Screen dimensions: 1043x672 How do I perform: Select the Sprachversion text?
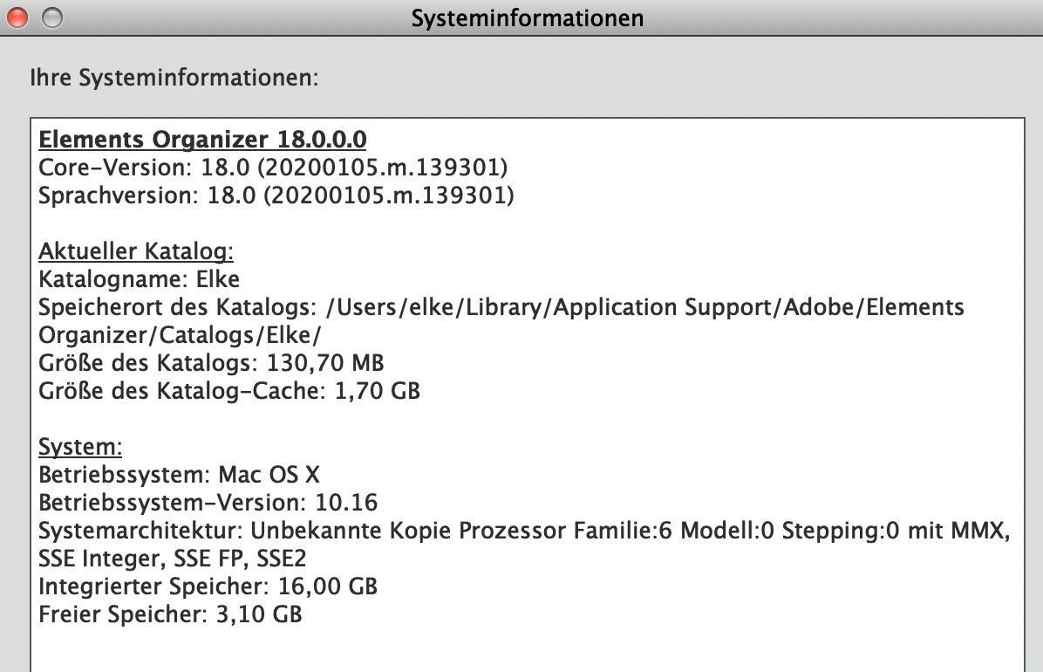[x=275, y=195]
